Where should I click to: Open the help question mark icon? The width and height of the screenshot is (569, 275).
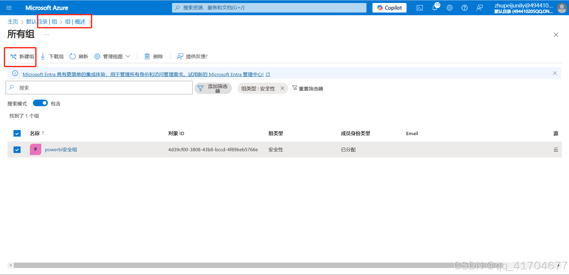click(464, 8)
